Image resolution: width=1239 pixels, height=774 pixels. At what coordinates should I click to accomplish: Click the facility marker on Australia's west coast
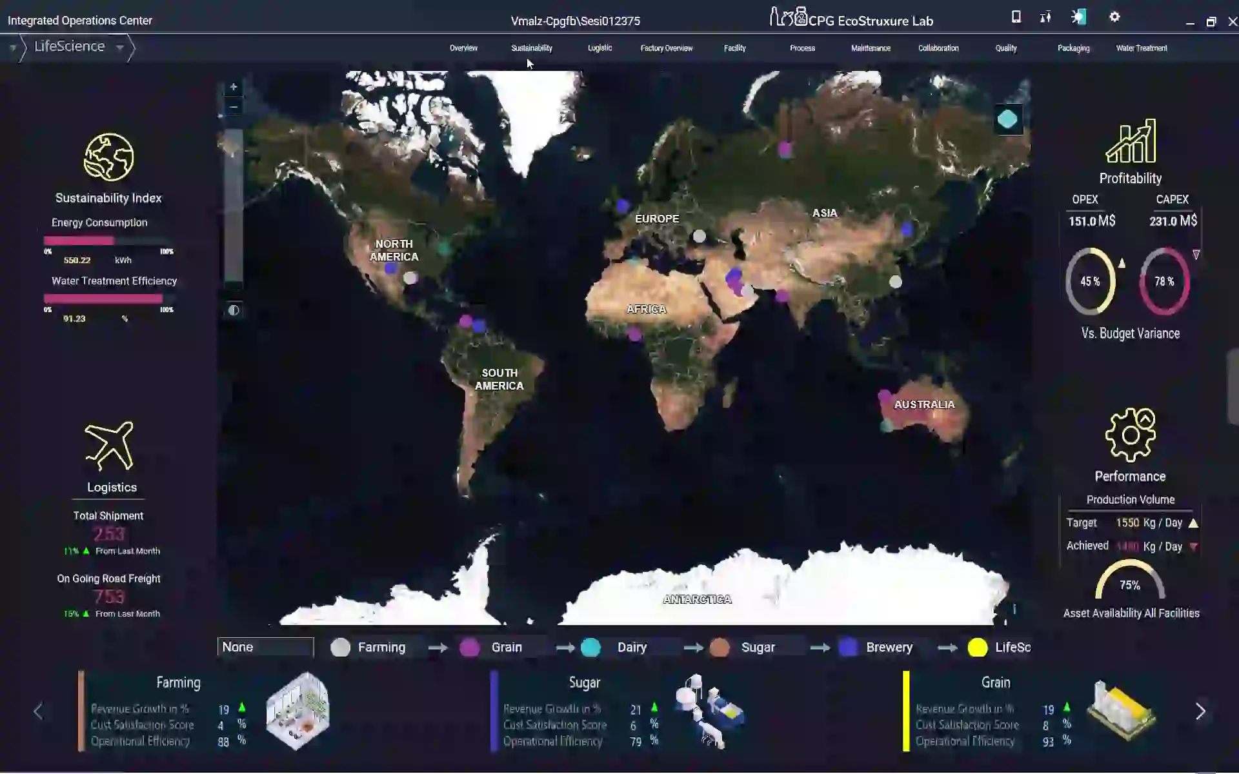(x=884, y=395)
